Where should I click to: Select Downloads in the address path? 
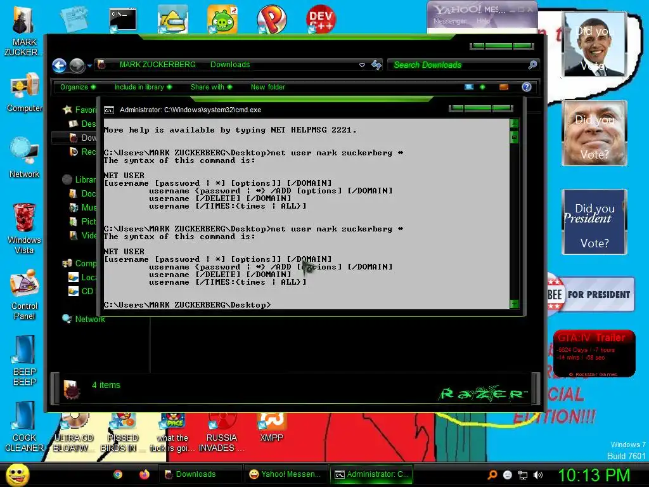pos(230,65)
